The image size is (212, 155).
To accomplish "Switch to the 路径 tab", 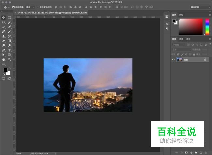I will tap(188, 39).
